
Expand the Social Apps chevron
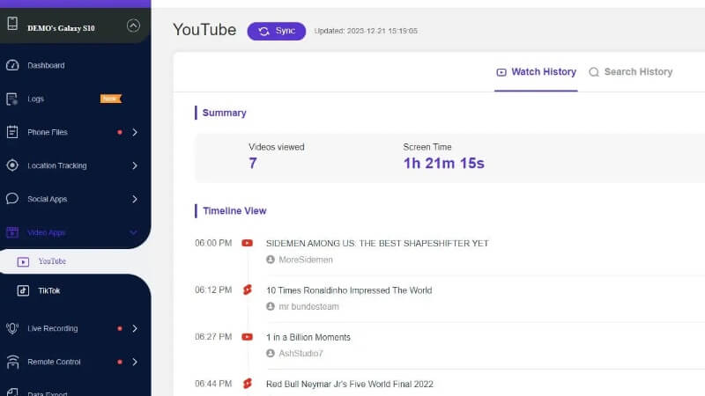point(135,199)
